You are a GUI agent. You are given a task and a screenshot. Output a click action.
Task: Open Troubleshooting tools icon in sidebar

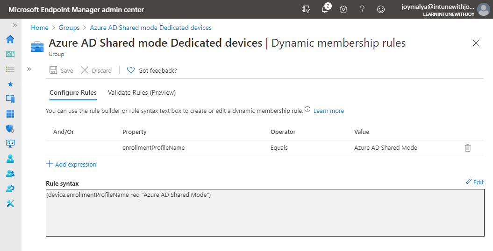[x=10, y=203]
